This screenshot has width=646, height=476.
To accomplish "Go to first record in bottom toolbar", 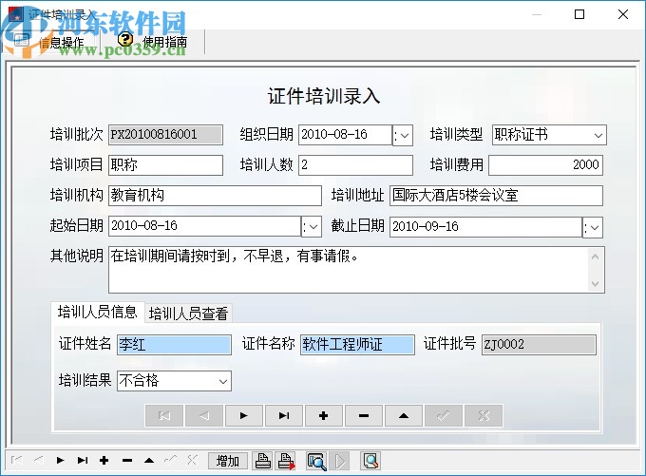I will pyautogui.click(x=16, y=460).
